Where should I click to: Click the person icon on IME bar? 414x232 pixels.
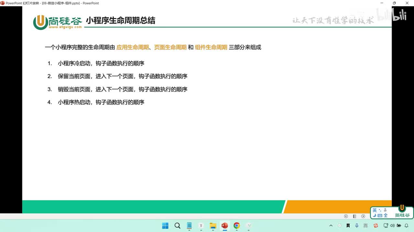pyautogui.click(x=385, y=210)
